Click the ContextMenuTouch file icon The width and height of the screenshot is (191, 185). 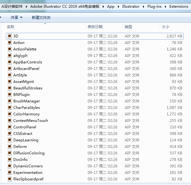pyautogui.click(x=10, y=120)
